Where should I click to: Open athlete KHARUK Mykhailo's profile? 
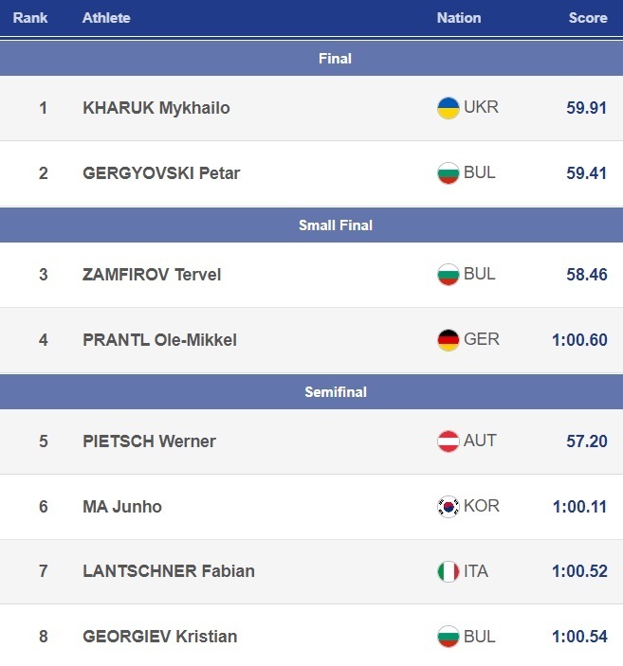pyautogui.click(x=156, y=108)
